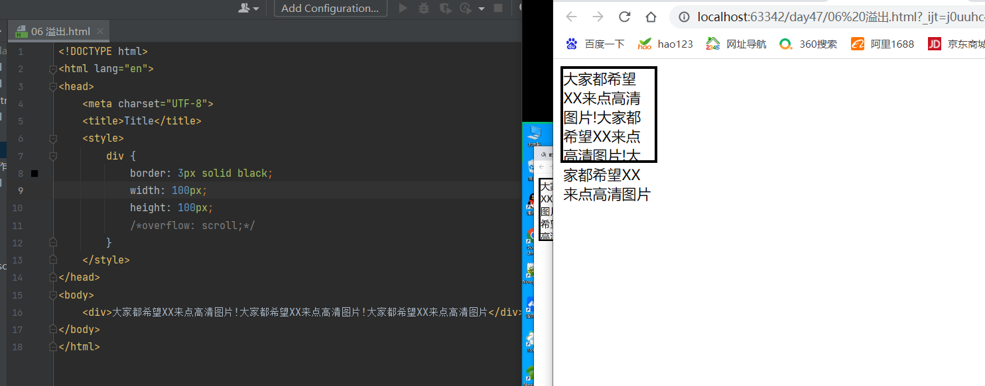985x386 pixels.
Task: Collapse the head tag fold marker on line 3
Action: point(53,86)
